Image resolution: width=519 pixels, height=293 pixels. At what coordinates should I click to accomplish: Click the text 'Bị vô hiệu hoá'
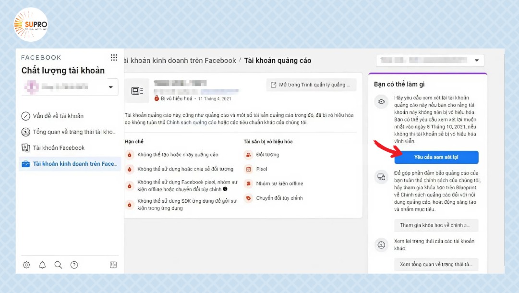(x=176, y=98)
